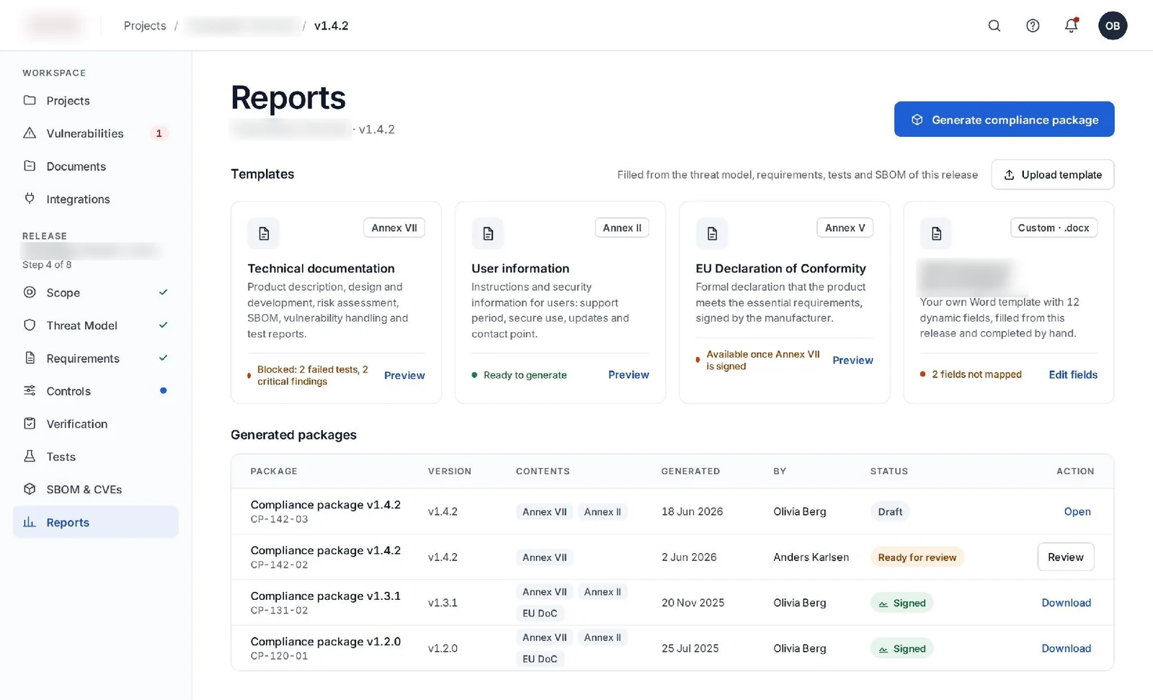Open the Tests step
1153x700 pixels.
(x=96, y=457)
